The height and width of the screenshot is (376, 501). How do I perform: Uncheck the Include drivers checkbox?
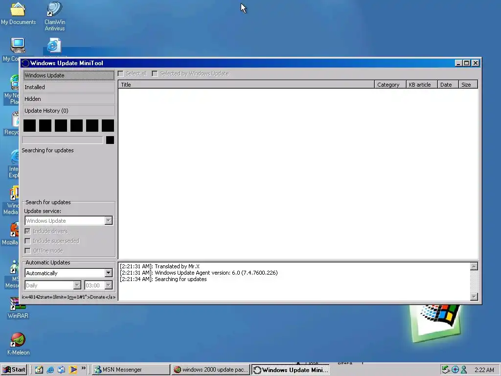(28, 231)
